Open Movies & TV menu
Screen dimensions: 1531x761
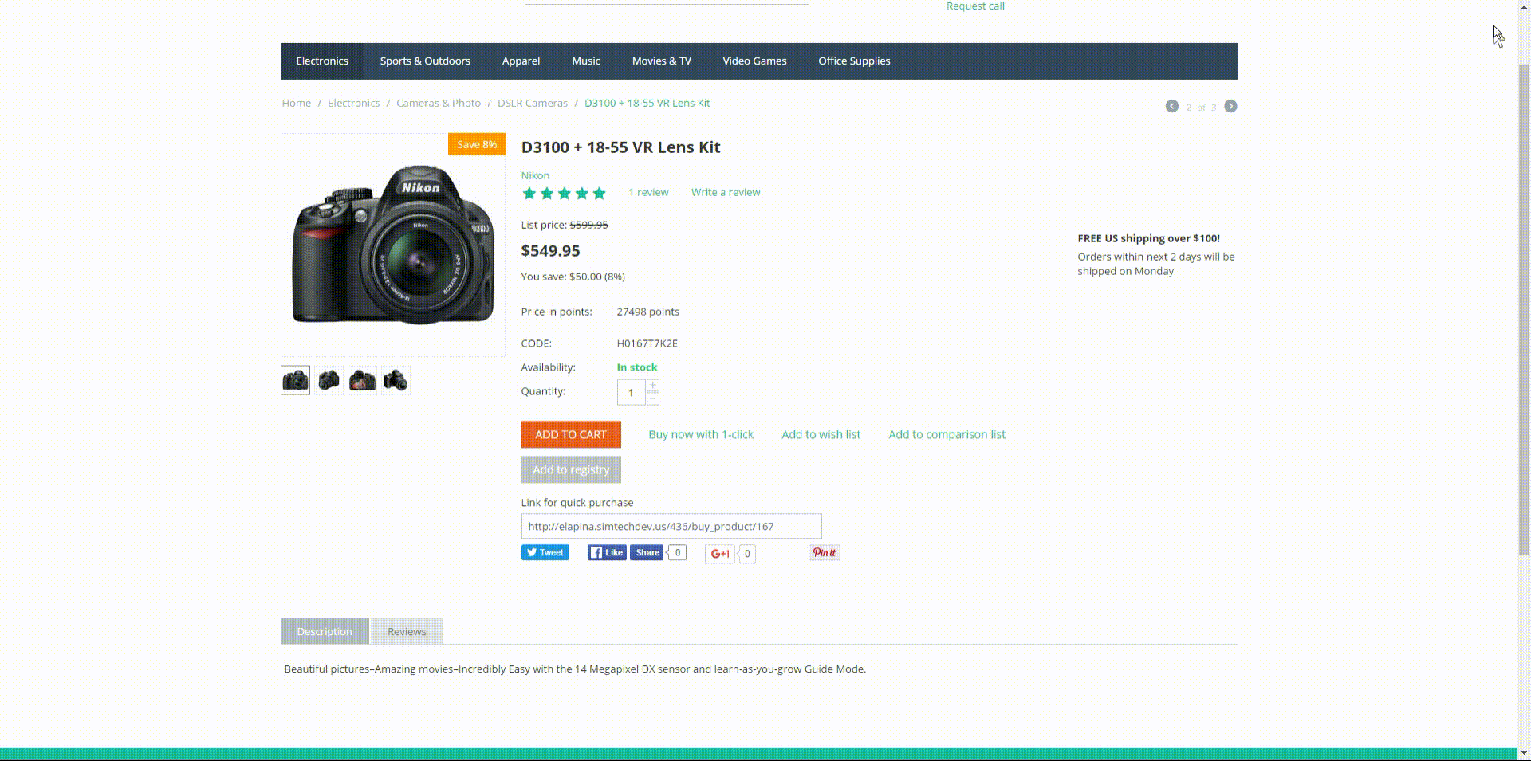tap(662, 61)
